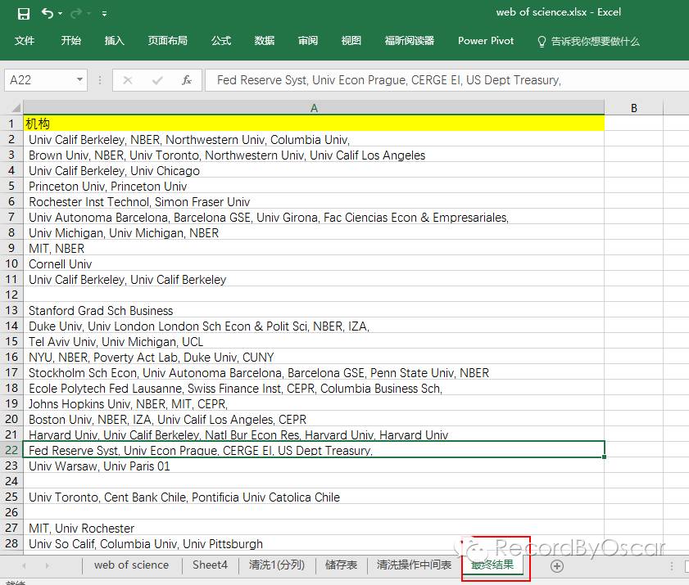Click the Enter checkmark icon in formula bar
Viewport: 689px width, 585px height.
click(156, 80)
